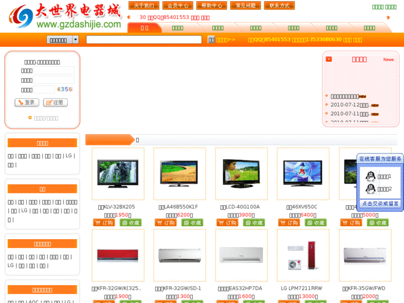Add LCD-40G100A to favorites with 收藏
This screenshot has height=303, width=404.
254,222
